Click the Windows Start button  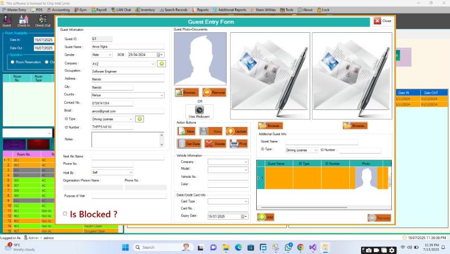125,247
